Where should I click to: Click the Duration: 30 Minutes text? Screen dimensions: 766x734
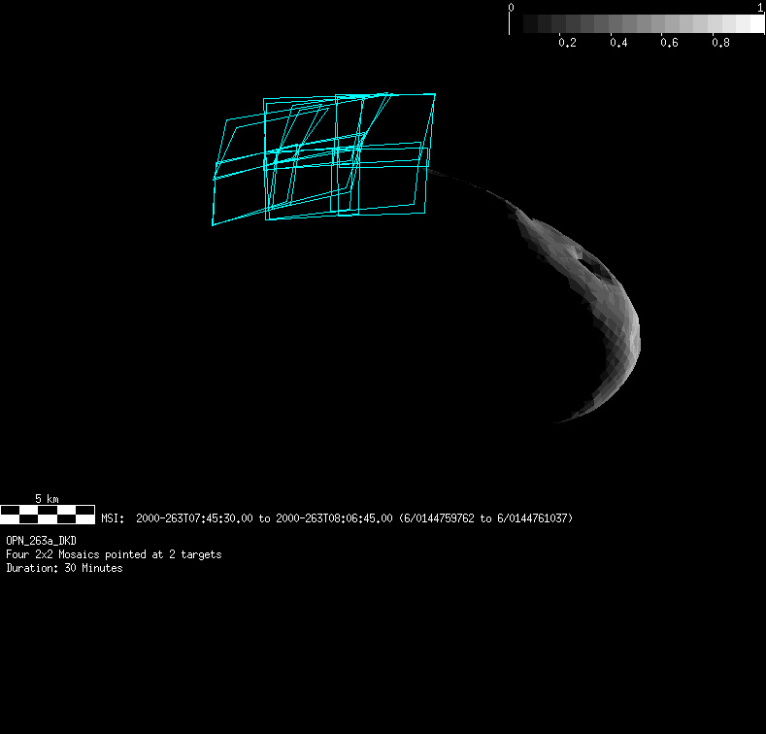[64, 568]
